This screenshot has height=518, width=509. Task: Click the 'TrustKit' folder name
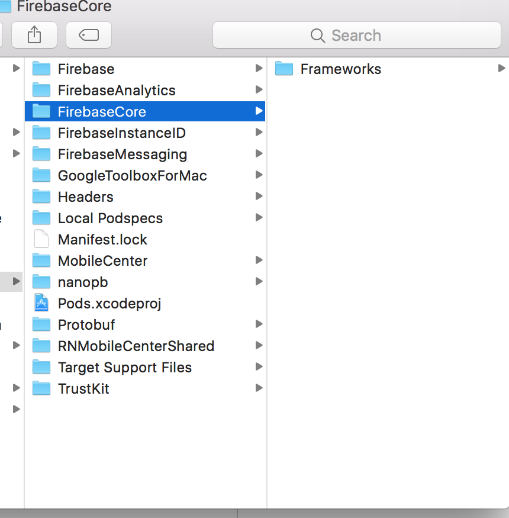[x=83, y=389]
